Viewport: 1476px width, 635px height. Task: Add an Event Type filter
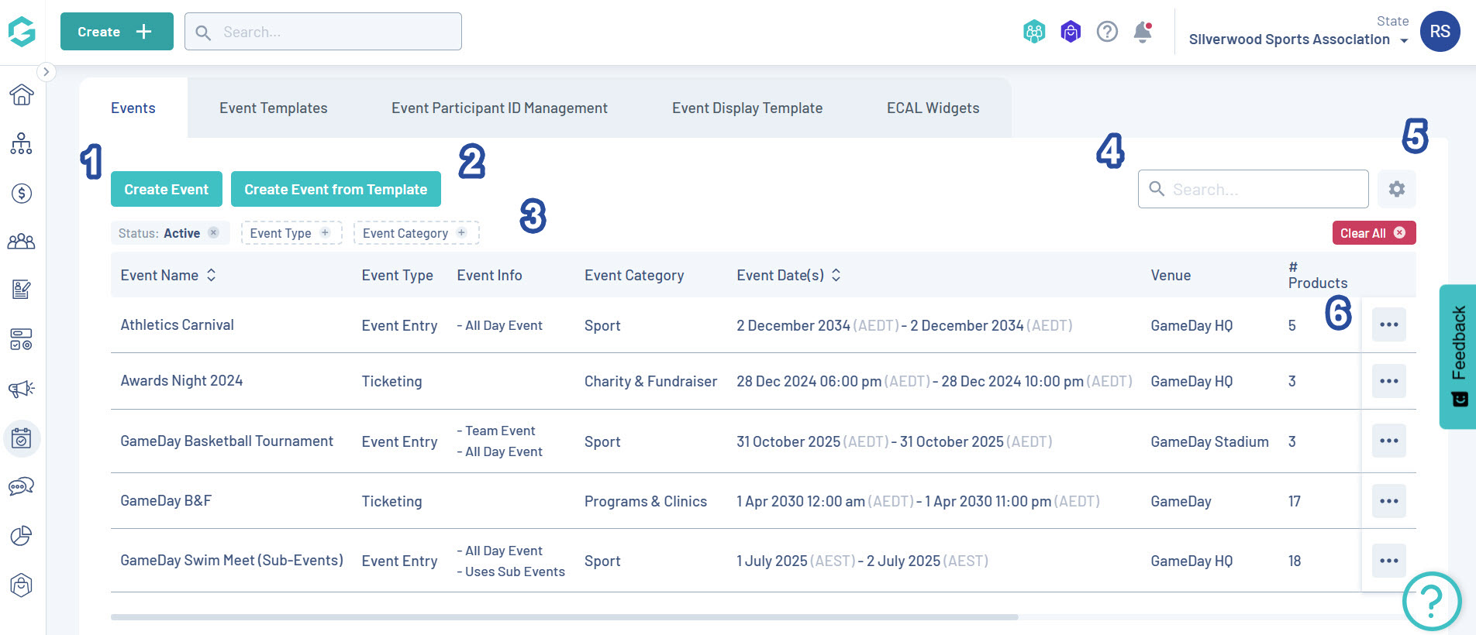click(x=291, y=233)
